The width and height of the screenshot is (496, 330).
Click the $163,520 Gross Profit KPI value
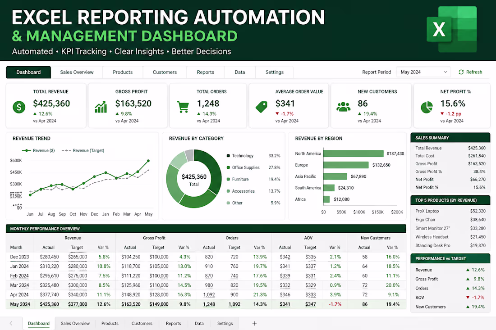[133, 103]
